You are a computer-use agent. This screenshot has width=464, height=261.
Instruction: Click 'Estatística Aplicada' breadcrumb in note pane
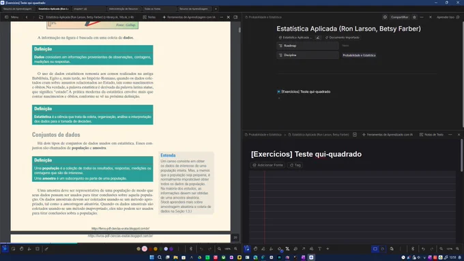click(319, 134)
